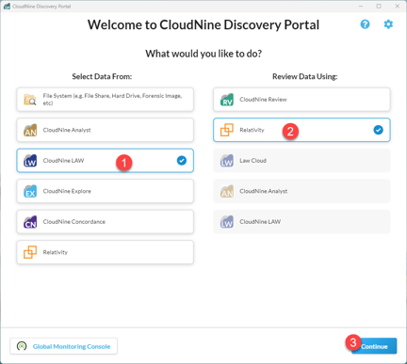Choose Law Cloud for reviewing data
Image resolution: width=407 pixels, height=364 pixels.
301,161
